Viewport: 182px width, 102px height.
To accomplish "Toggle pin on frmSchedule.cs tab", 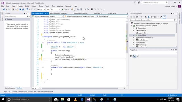I will pos(45,14).
